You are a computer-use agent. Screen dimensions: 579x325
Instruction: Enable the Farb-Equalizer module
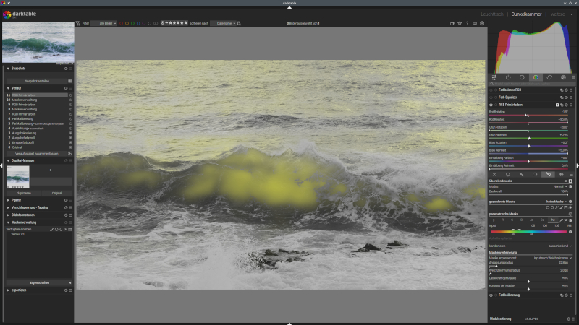(x=491, y=97)
